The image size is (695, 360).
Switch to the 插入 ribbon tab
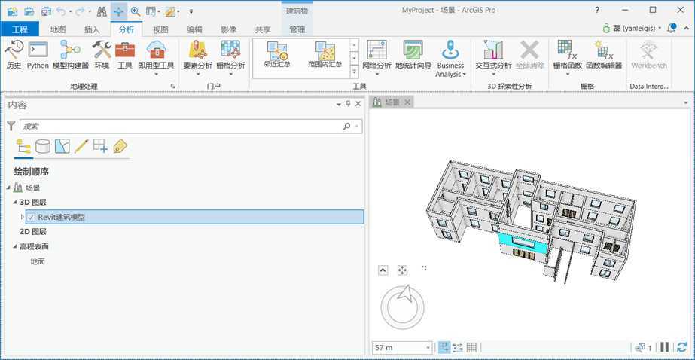(92, 29)
